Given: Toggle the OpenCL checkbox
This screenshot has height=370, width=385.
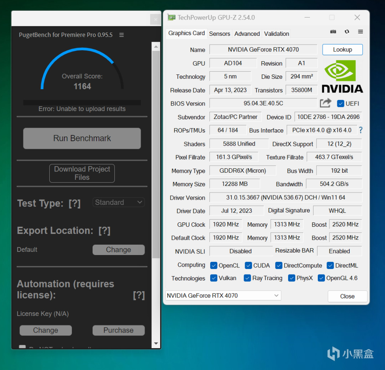Looking at the screenshot, I should [x=214, y=265].
